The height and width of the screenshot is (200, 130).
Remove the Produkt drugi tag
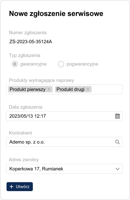[88, 89]
